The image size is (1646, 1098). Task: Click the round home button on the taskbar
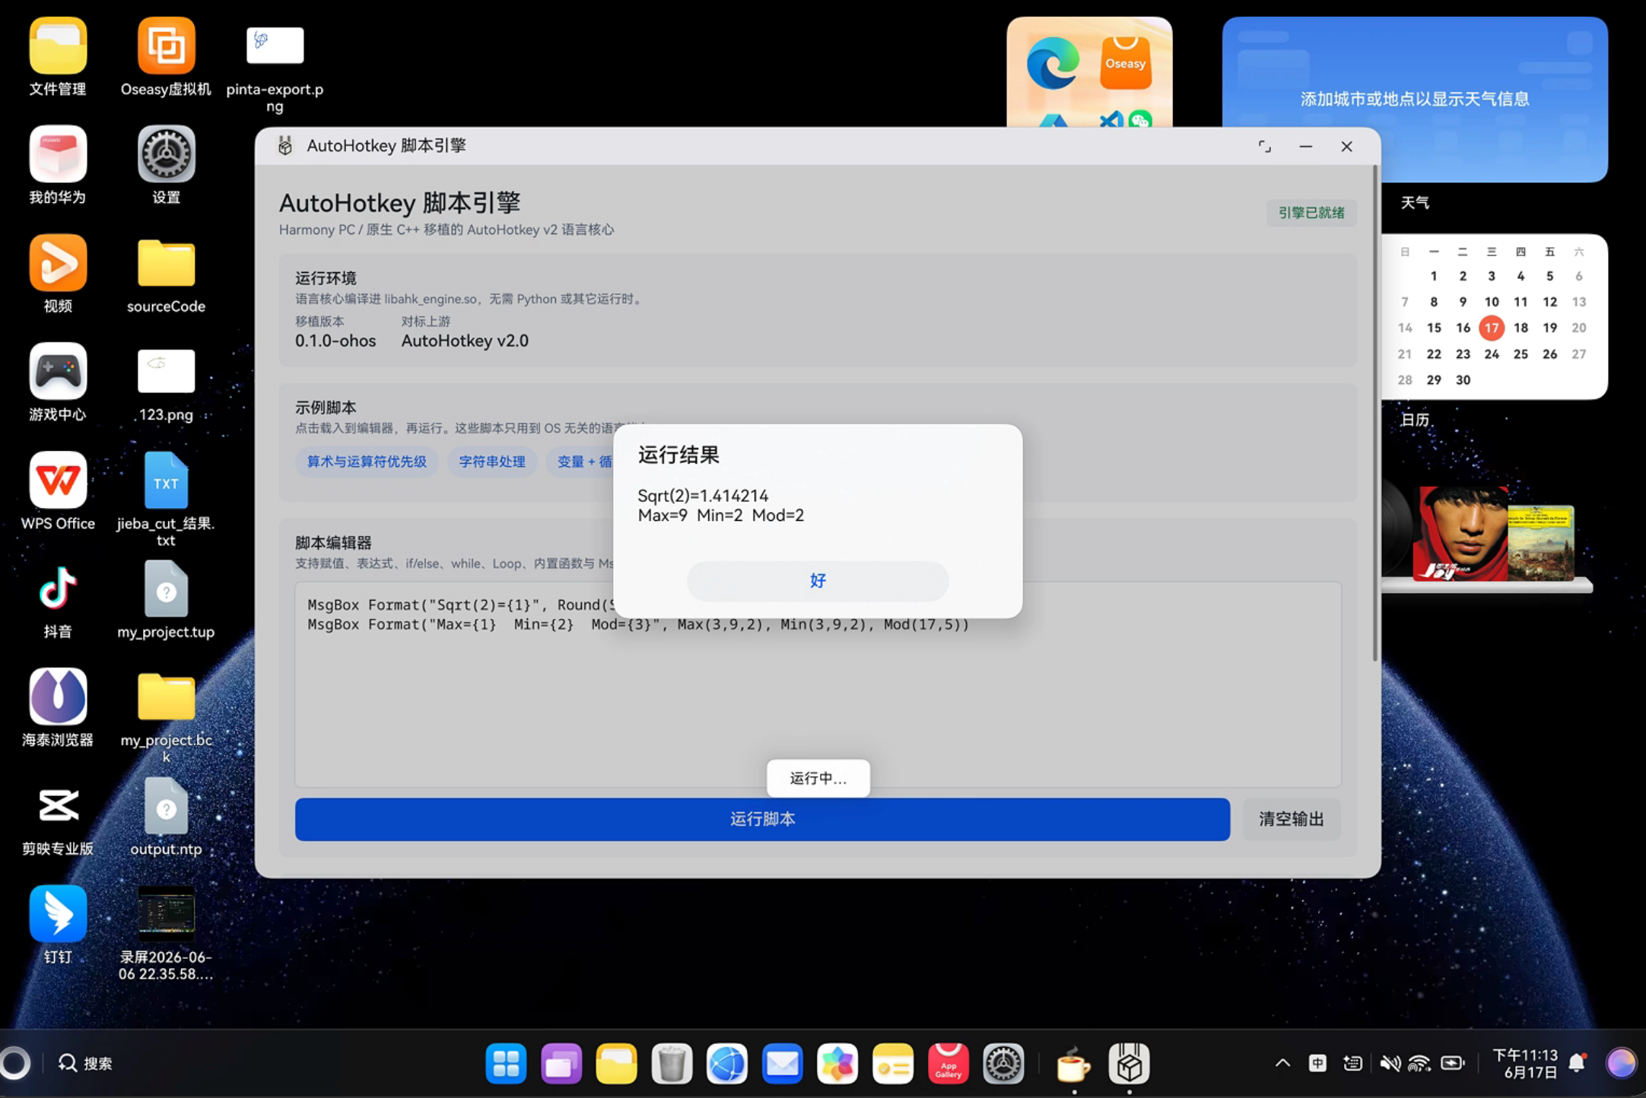pyautogui.click(x=14, y=1063)
